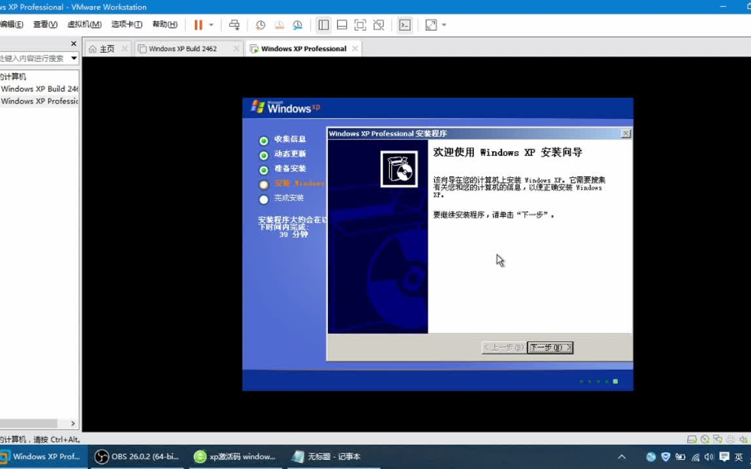751x469 pixels.
Task: Show the console view icon
Action: (x=405, y=25)
